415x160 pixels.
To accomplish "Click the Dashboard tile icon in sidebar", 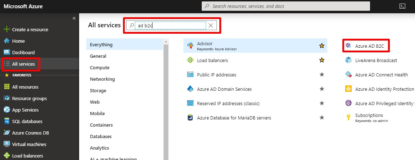I will point(7,52).
